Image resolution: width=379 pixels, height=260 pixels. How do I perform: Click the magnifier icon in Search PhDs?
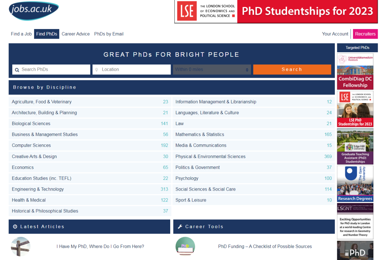[17, 70]
